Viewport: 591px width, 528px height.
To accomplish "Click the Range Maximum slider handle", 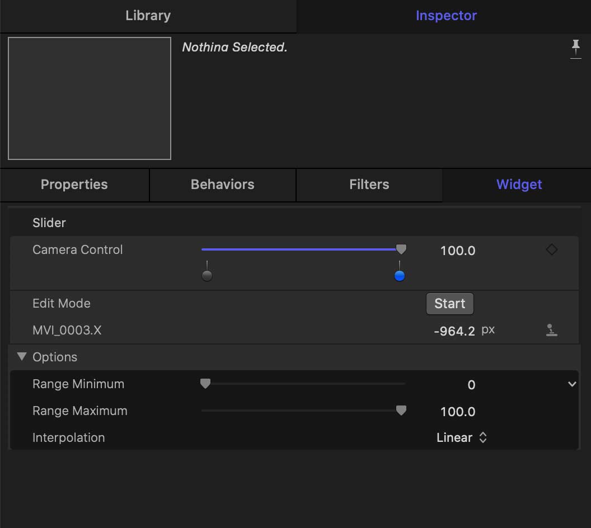I will tap(401, 410).
